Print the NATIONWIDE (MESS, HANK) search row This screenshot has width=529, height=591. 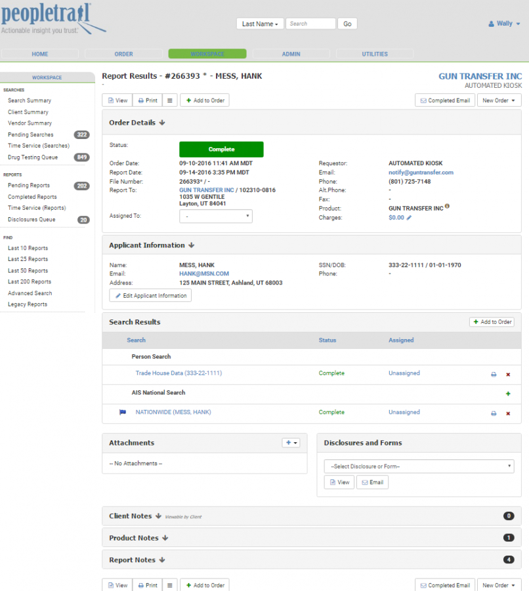pyautogui.click(x=494, y=413)
